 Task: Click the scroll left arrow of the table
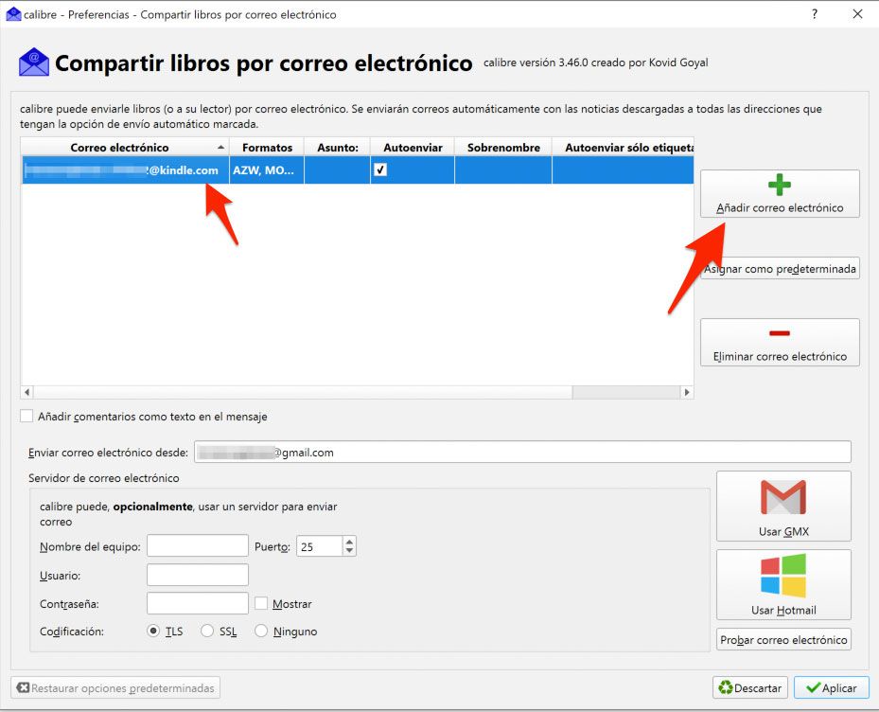coord(27,392)
